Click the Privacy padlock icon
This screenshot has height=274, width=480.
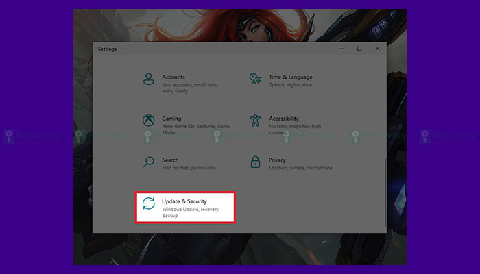[x=255, y=162]
